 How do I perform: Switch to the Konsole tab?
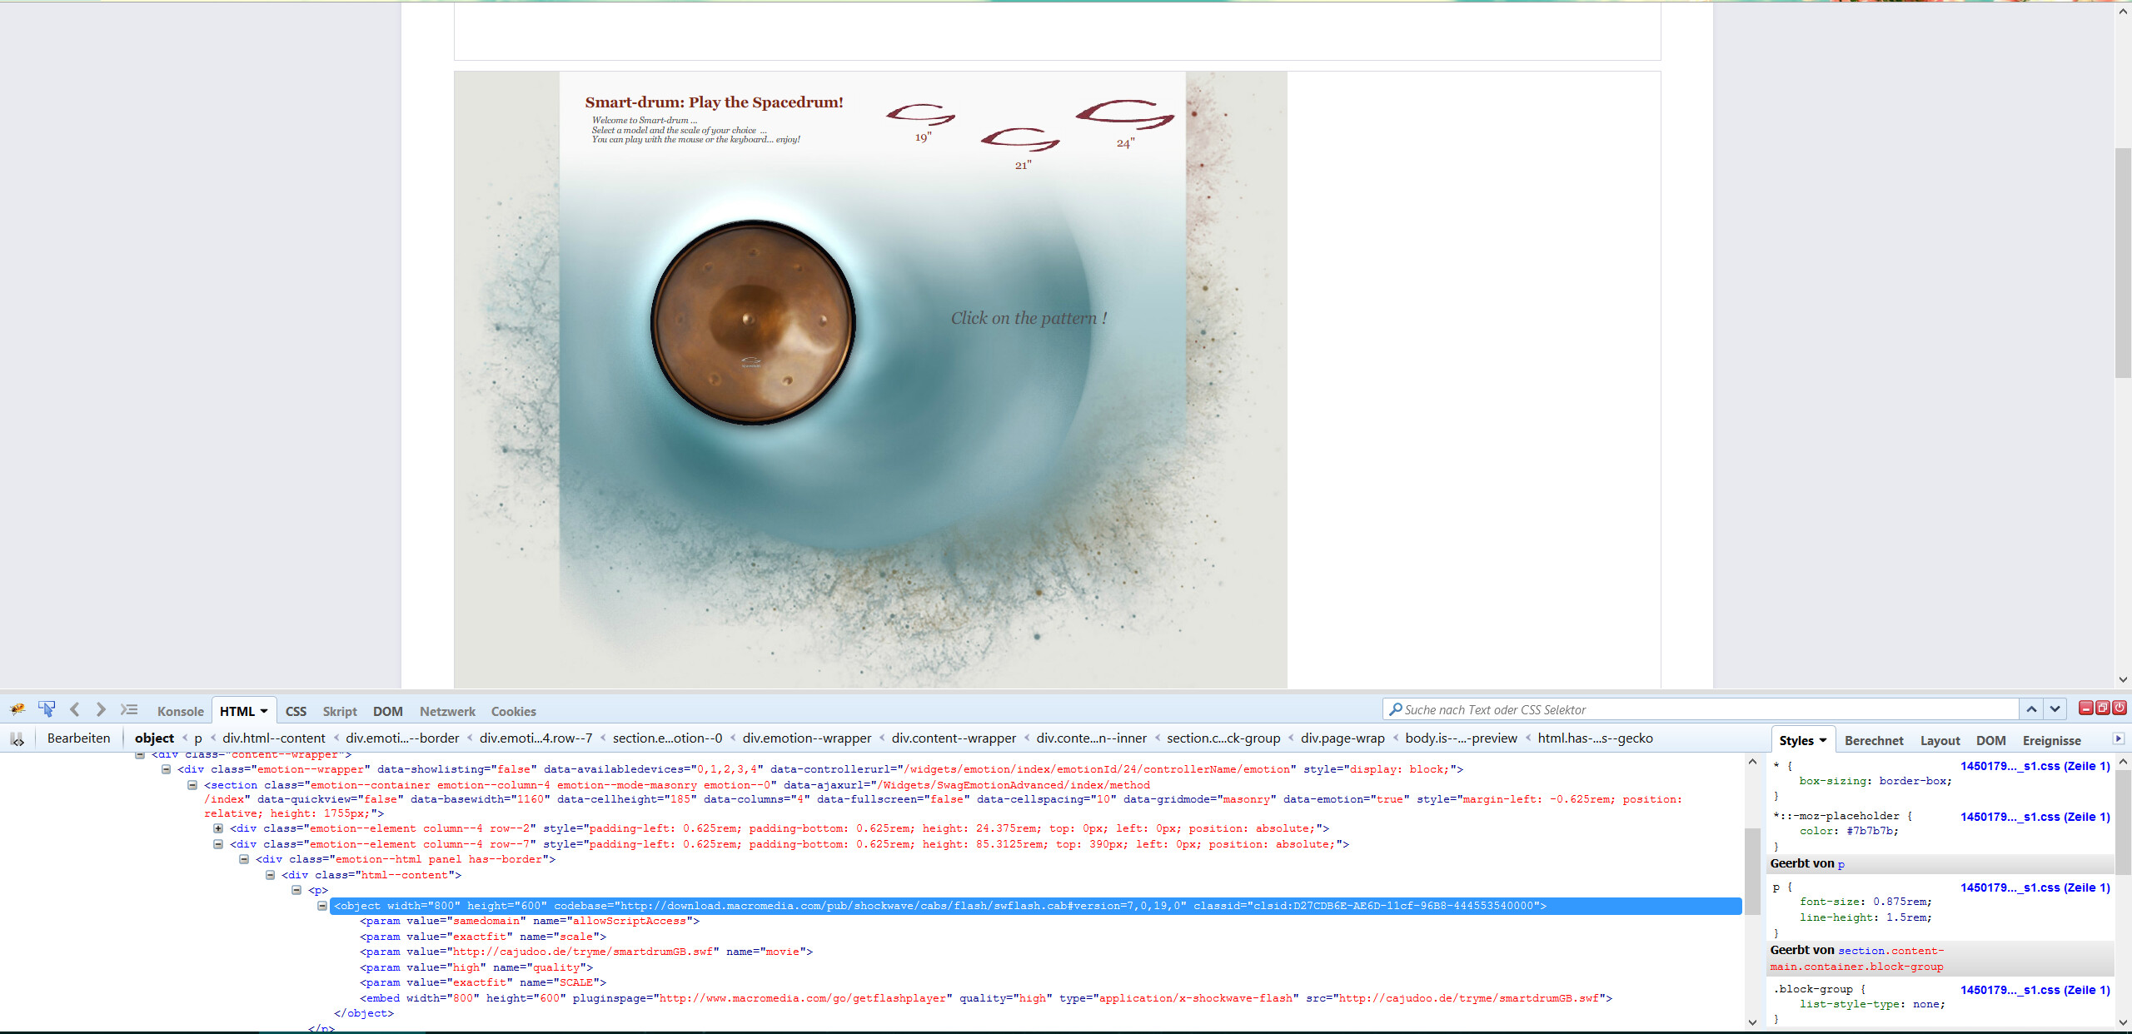coord(181,712)
